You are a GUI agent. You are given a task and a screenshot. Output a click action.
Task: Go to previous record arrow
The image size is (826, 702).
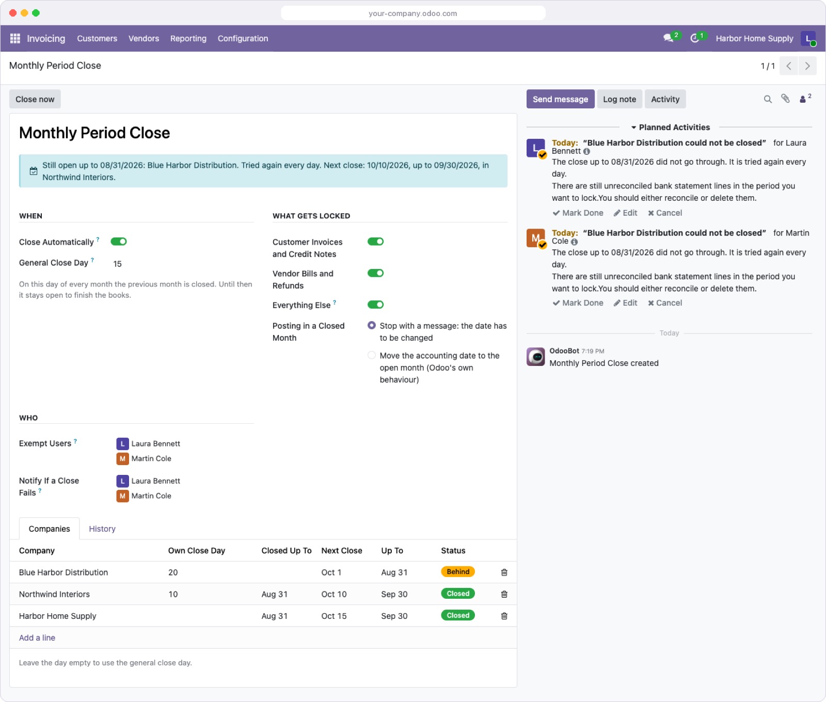click(x=789, y=66)
